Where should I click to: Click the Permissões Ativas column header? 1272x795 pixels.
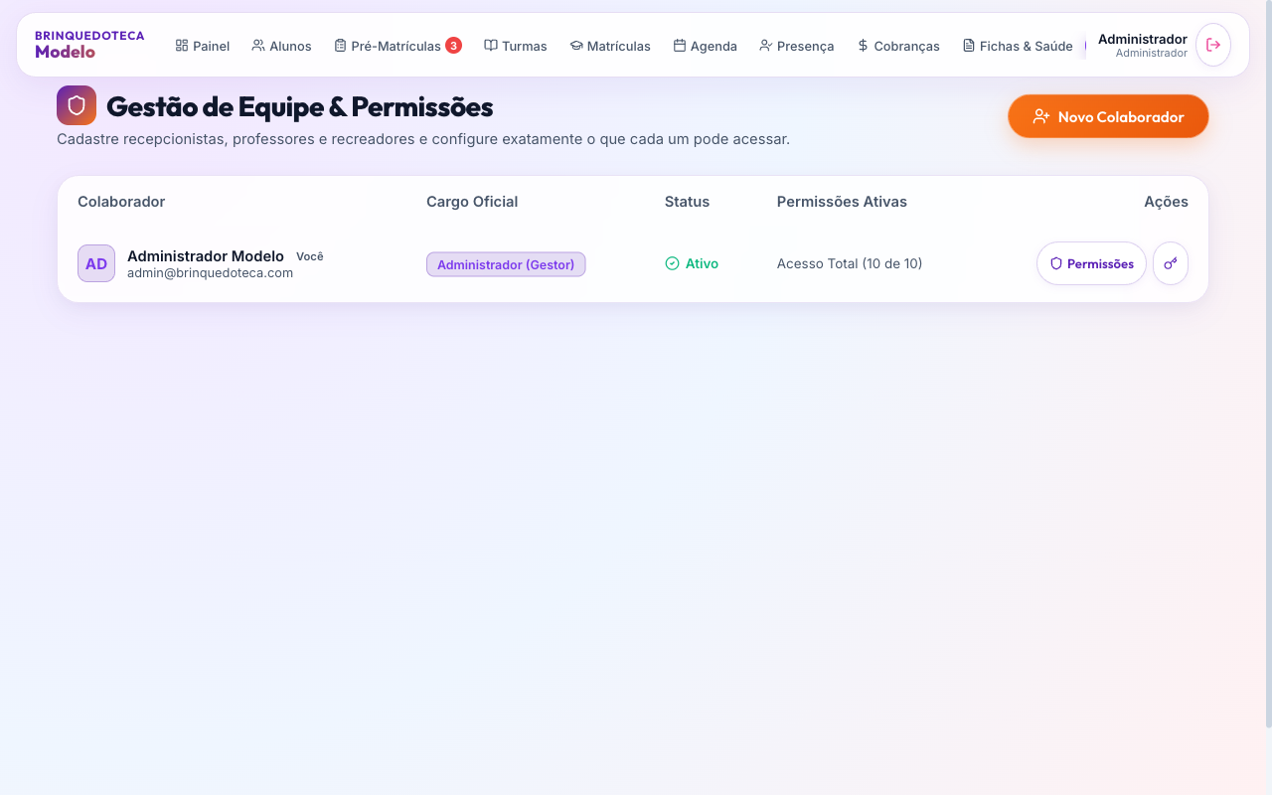pos(842,202)
